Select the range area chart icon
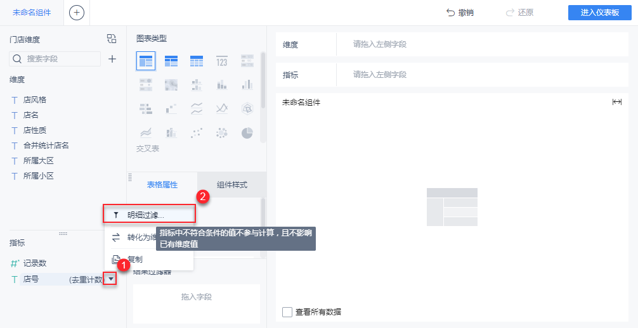The height and width of the screenshot is (328, 638). click(x=146, y=132)
